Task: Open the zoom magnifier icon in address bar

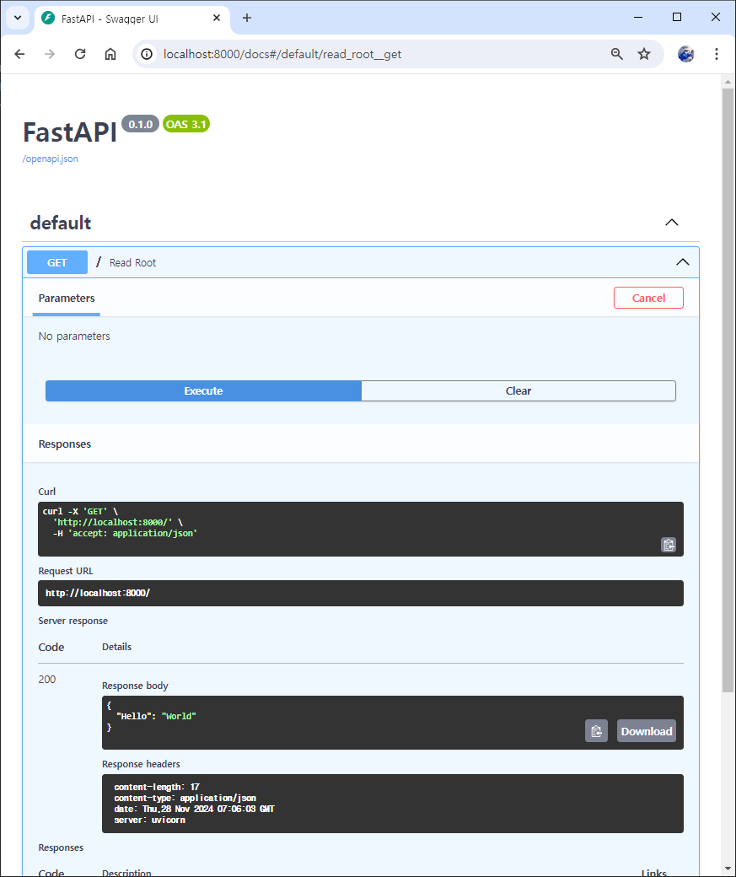Action: (617, 54)
